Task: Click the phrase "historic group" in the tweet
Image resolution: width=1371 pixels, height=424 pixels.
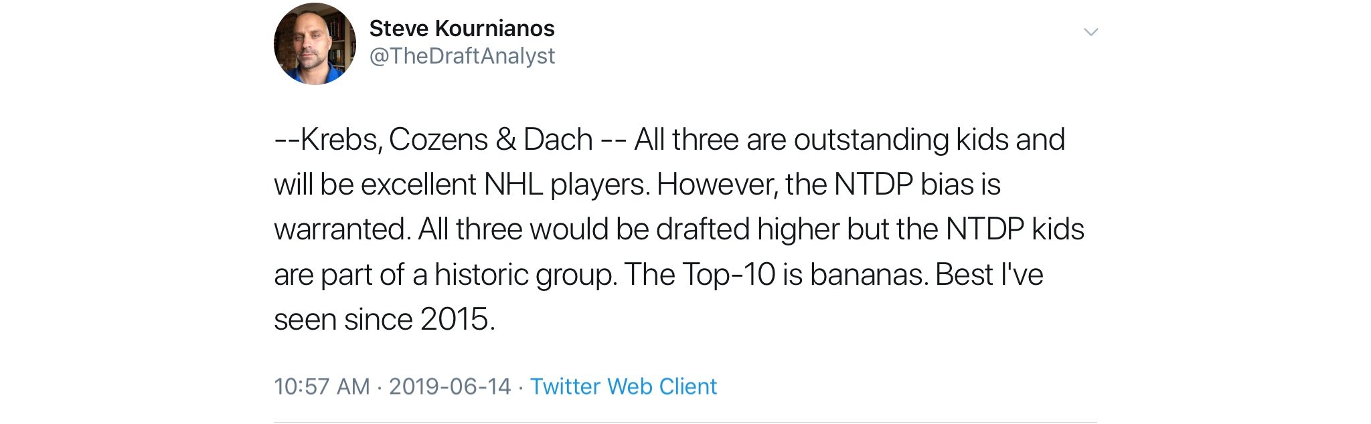Action: click(x=525, y=275)
